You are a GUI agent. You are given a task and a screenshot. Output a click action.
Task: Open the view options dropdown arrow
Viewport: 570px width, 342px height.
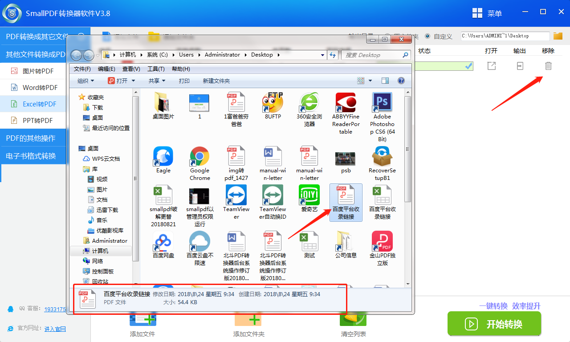(370, 81)
